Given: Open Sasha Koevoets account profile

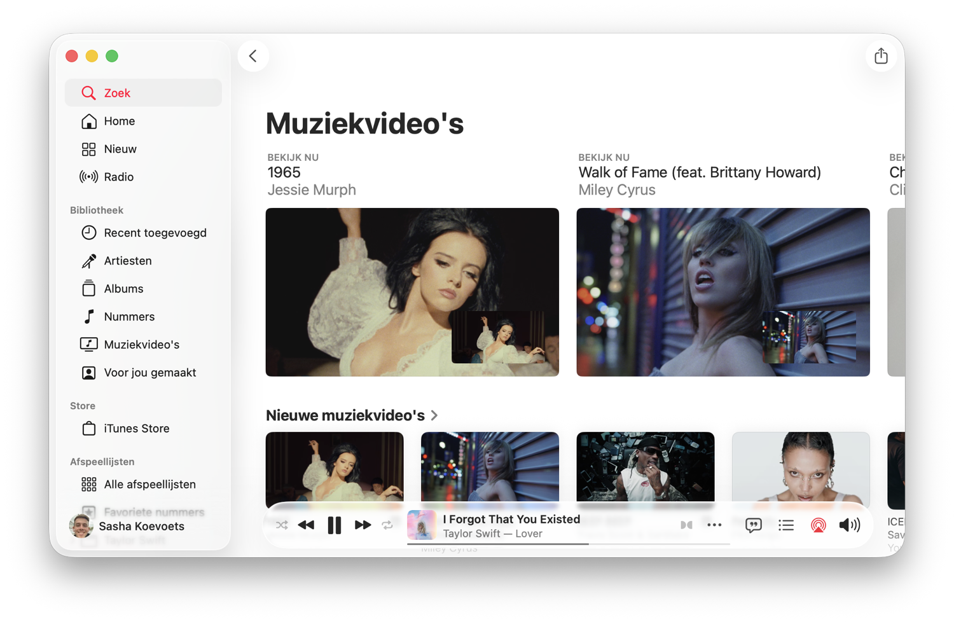Looking at the screenshot, I should pyautogui.click(x=127, y=526).
